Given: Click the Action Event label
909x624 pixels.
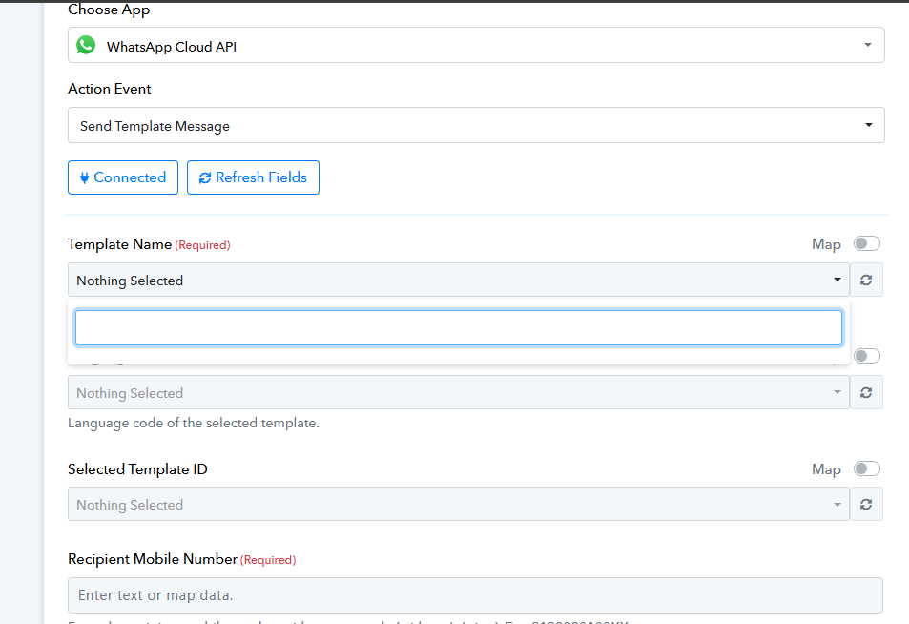Looking at the screenshot, I should [x=110, y=89].
